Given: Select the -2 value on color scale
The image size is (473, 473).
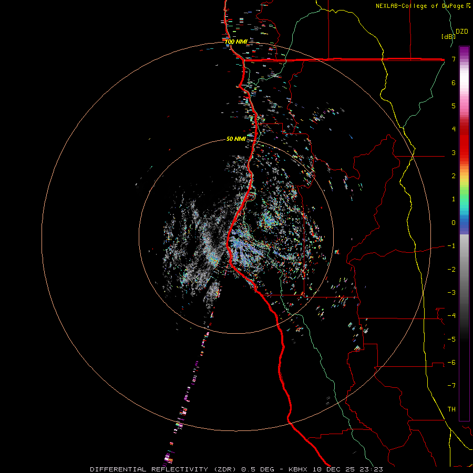Looking at the screenshot, I should (x=451, y=270).
